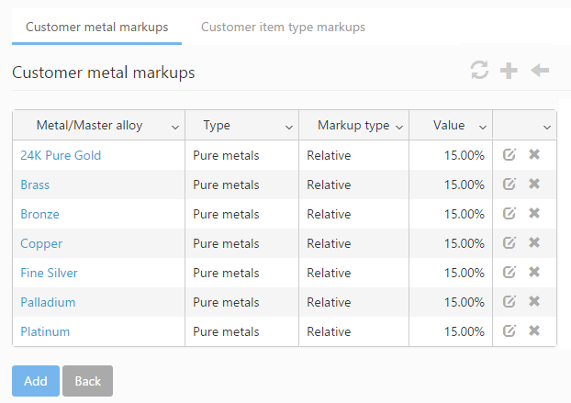The width and height of the screenshot is (571, 403).
Task: Edit the Fine Silver markup row
Action: tap(509, 273)
